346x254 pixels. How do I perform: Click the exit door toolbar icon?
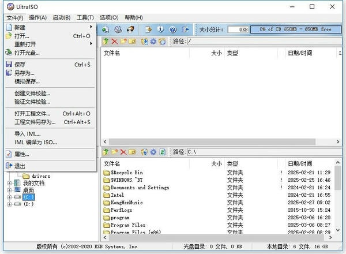pyautogui.click(x=185, y=29)
